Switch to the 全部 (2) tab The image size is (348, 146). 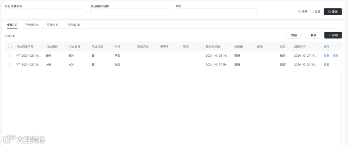tap(12, 25)
